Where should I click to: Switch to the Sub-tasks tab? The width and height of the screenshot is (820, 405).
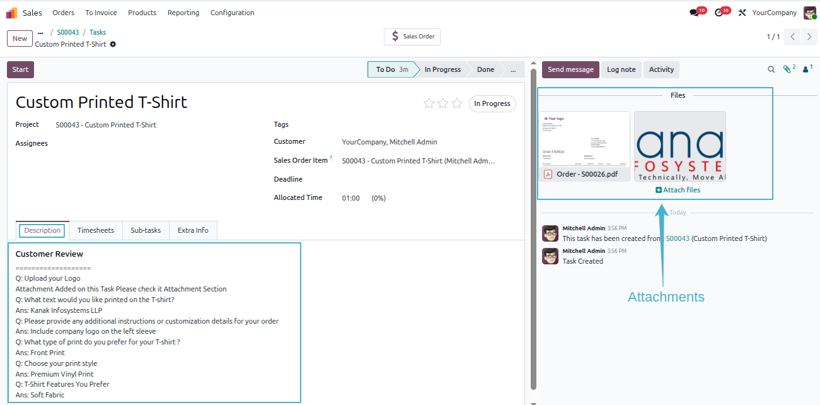point(146,230)
